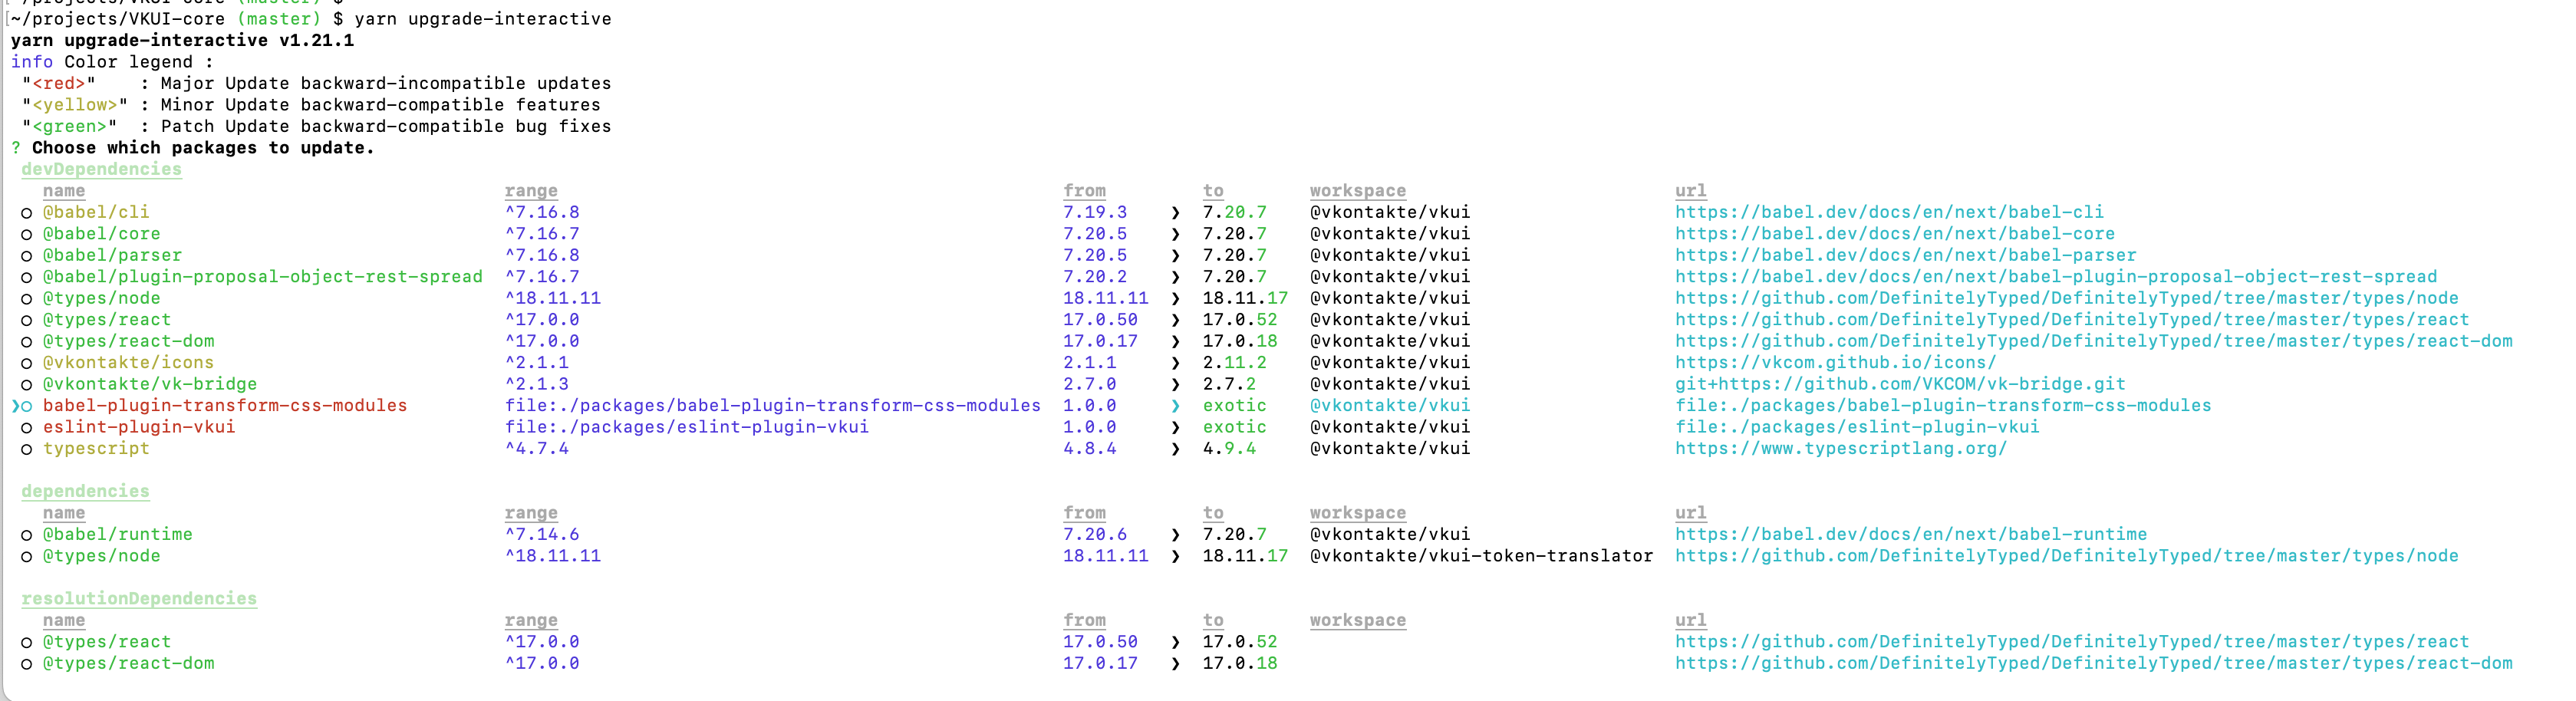
Task: Toggle radio circle for @vkontakte/vk-bridge
Action: click(x=27, y=385)
